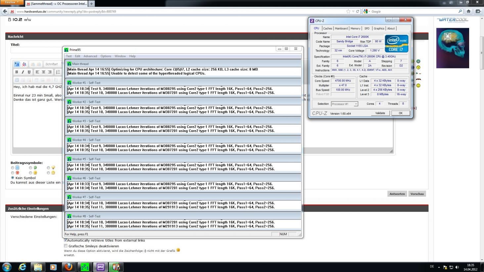Open Internet Explorer from the taskbar
The width and height of the screenshot is (484, 272).
pos(22,267)
